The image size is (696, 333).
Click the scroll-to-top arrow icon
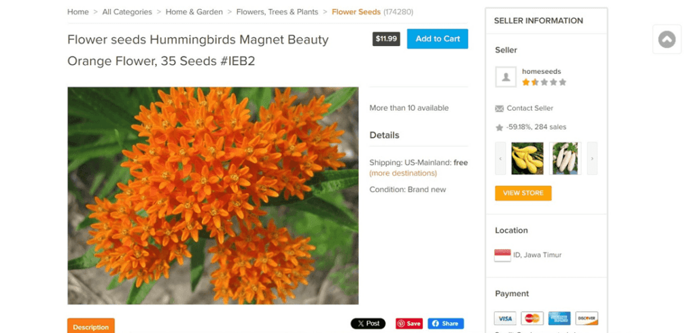tap(667, 39)
